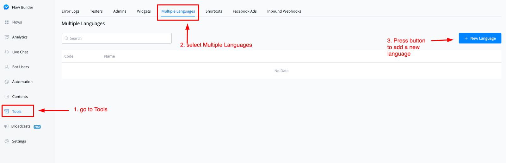The width and height of the screenshot is (506, 163).
Task: Open Live Chat section
Action: click(20, 52)
